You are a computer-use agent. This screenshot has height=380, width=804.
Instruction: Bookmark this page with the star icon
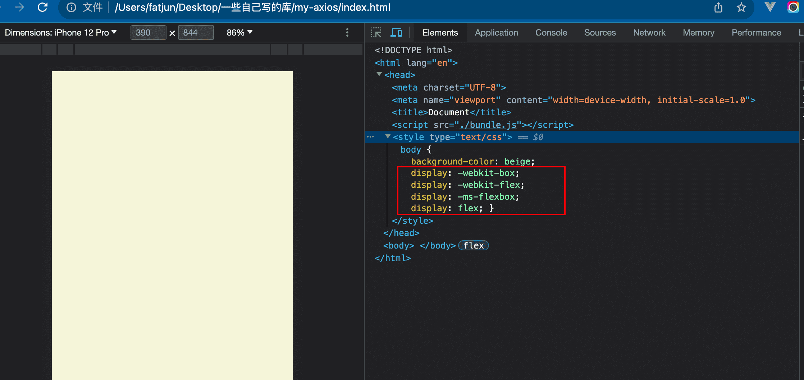point(741,7)
